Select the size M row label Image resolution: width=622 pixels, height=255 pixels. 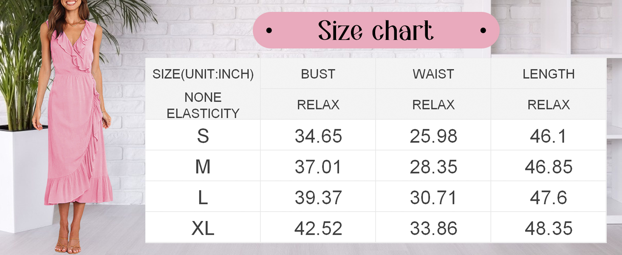(x=203, y=167)
